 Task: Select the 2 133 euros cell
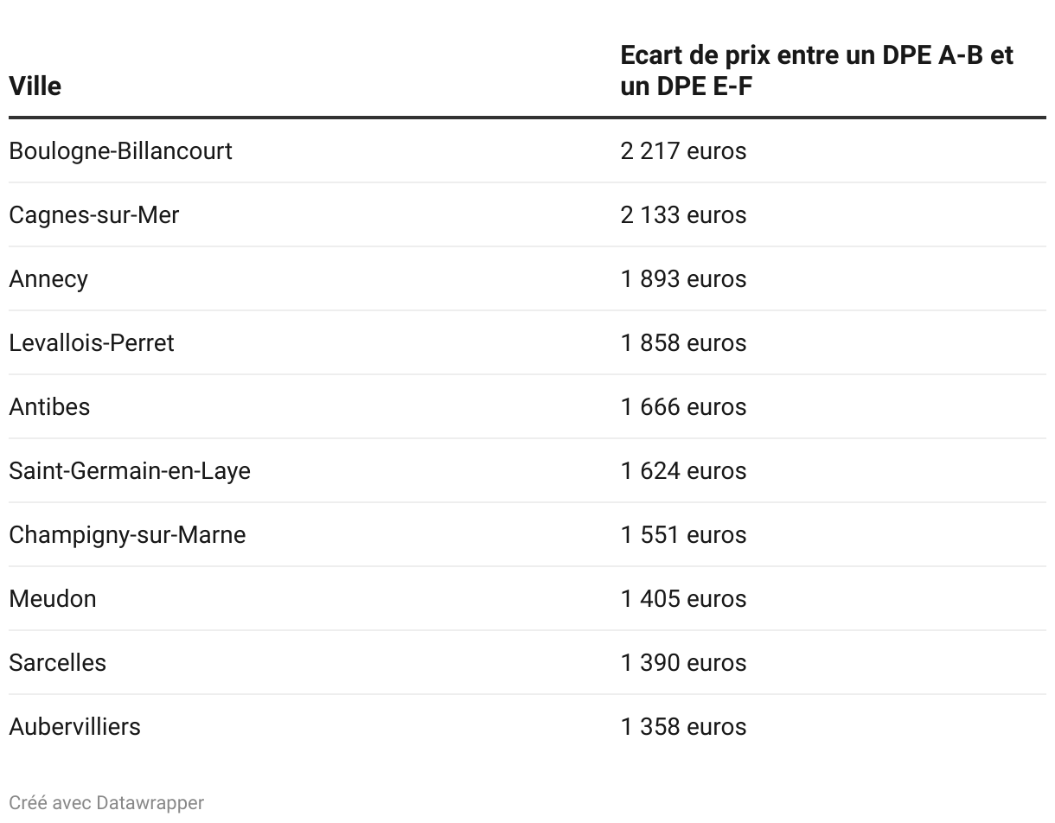pyautogui.click(x=683, y=215)
